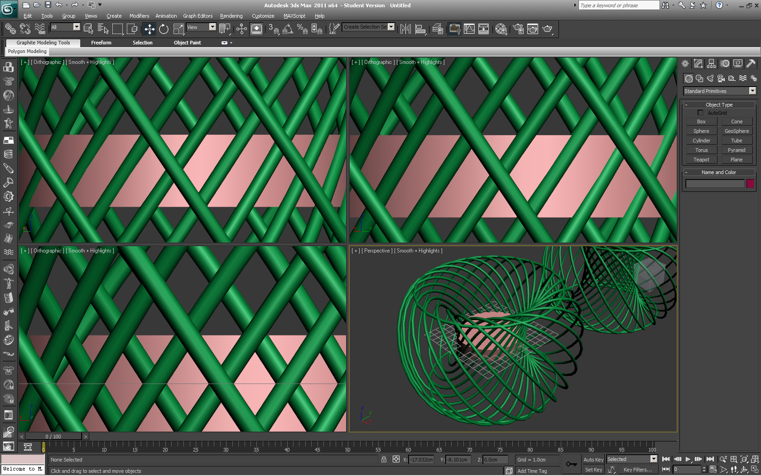Create a Torus primitive
The width and height of the screenshot is (761, 476).
[701, 150]
